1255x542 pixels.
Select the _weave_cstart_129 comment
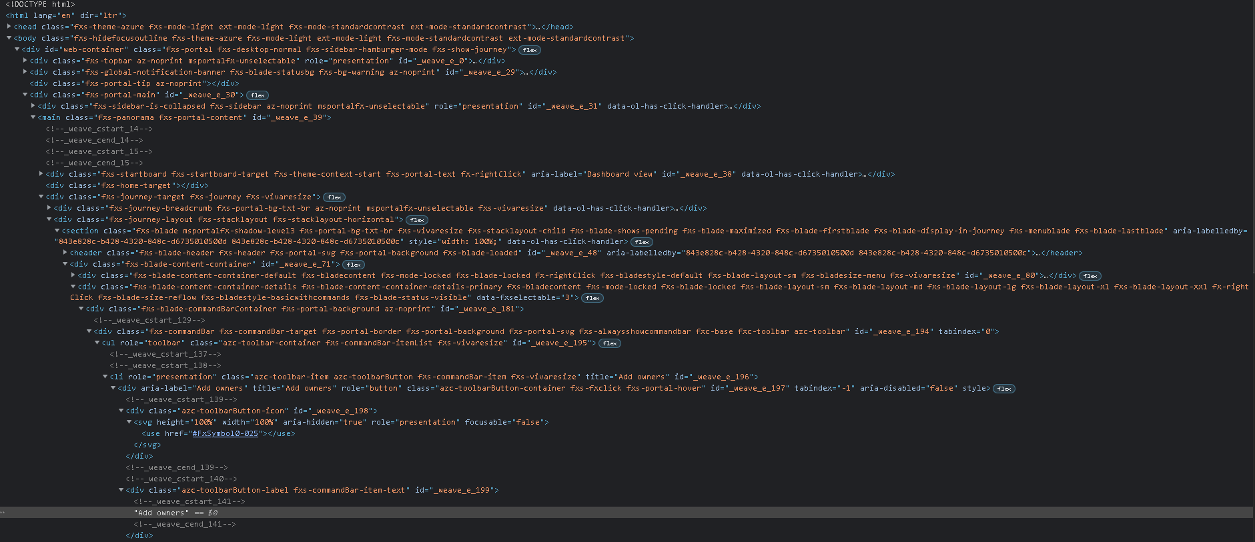click(x=149, y=320)
